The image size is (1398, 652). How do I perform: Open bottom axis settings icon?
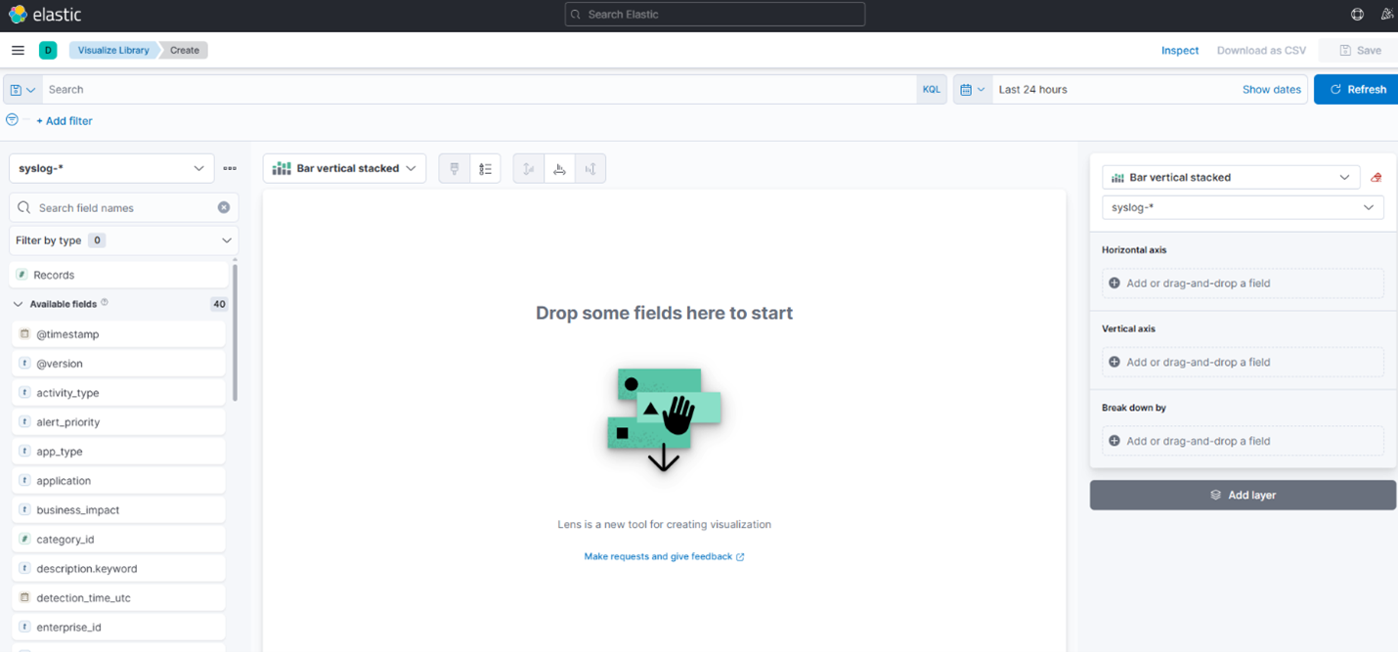(559, 169)
